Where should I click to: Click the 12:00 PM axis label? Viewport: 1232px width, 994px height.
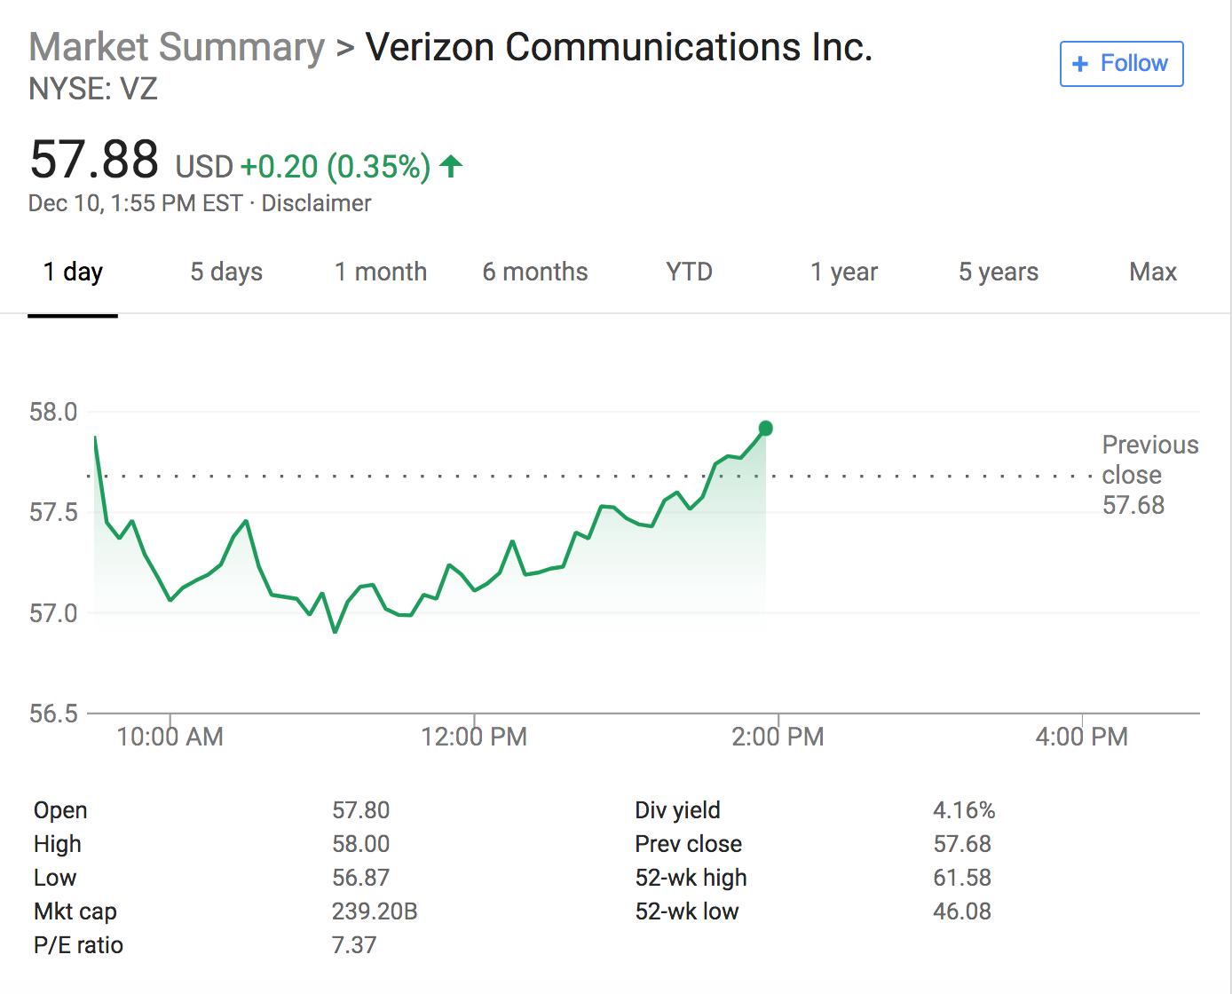(474, 737)
